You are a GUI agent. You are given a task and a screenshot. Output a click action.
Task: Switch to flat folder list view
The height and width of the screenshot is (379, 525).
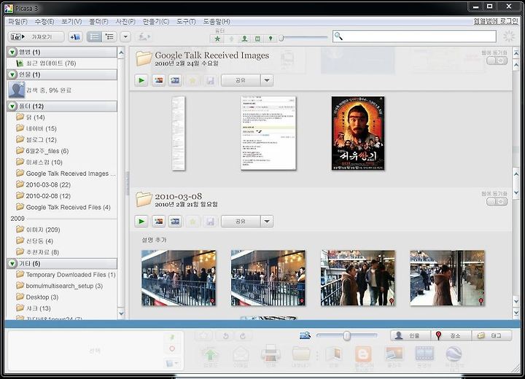tap(94, 37)
